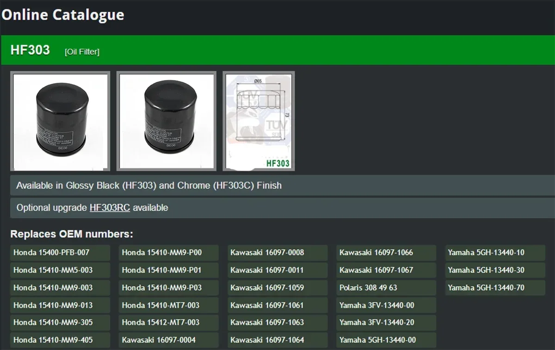Screen dimensions: 555x350
Task: Select Kawasaki 16097-1064 entry
Action: pyautogui.click(x=277, y=340)
